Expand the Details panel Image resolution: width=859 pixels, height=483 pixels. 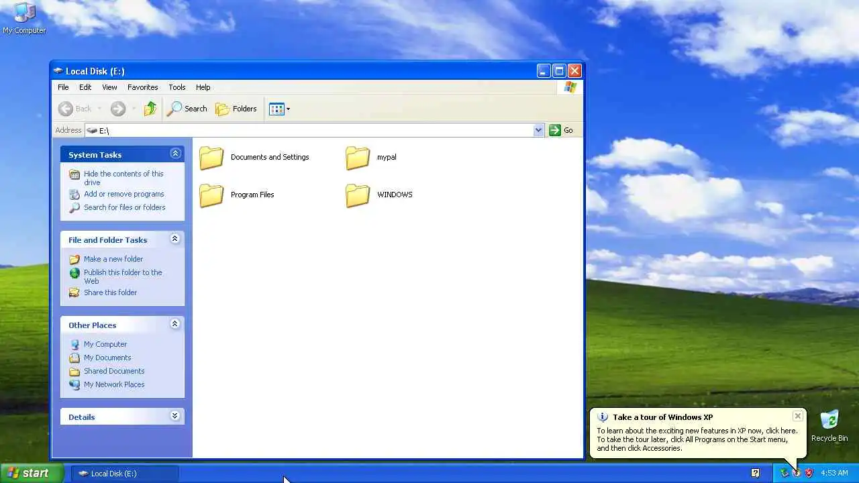click(175, 416)
